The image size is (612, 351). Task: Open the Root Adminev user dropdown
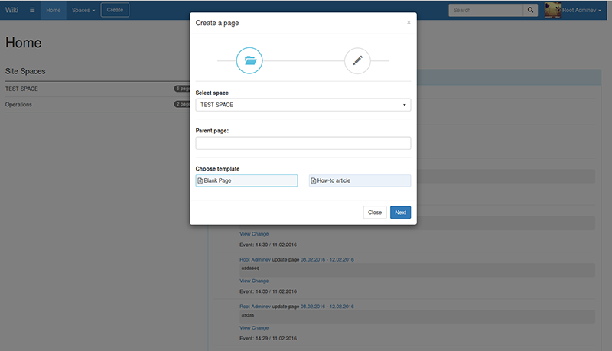pos(581,10)
